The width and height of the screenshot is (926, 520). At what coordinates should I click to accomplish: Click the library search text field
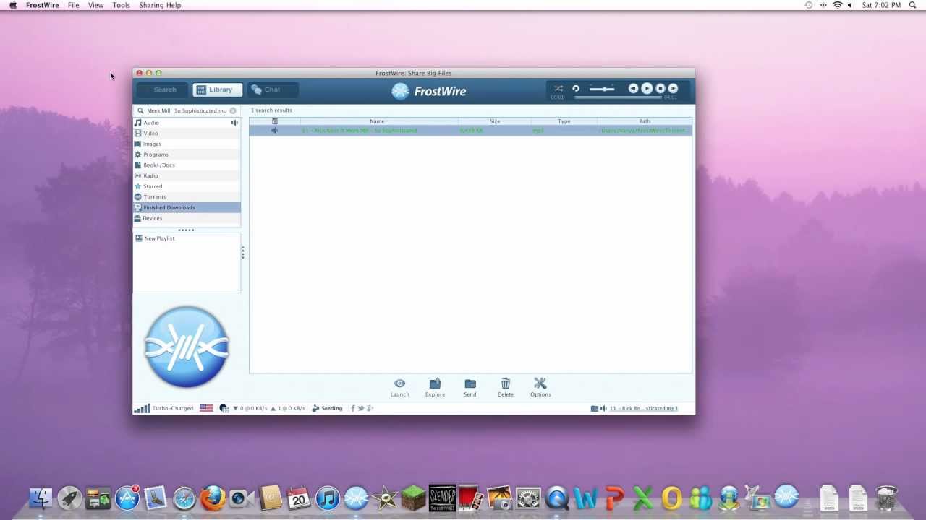pos(187,110)
